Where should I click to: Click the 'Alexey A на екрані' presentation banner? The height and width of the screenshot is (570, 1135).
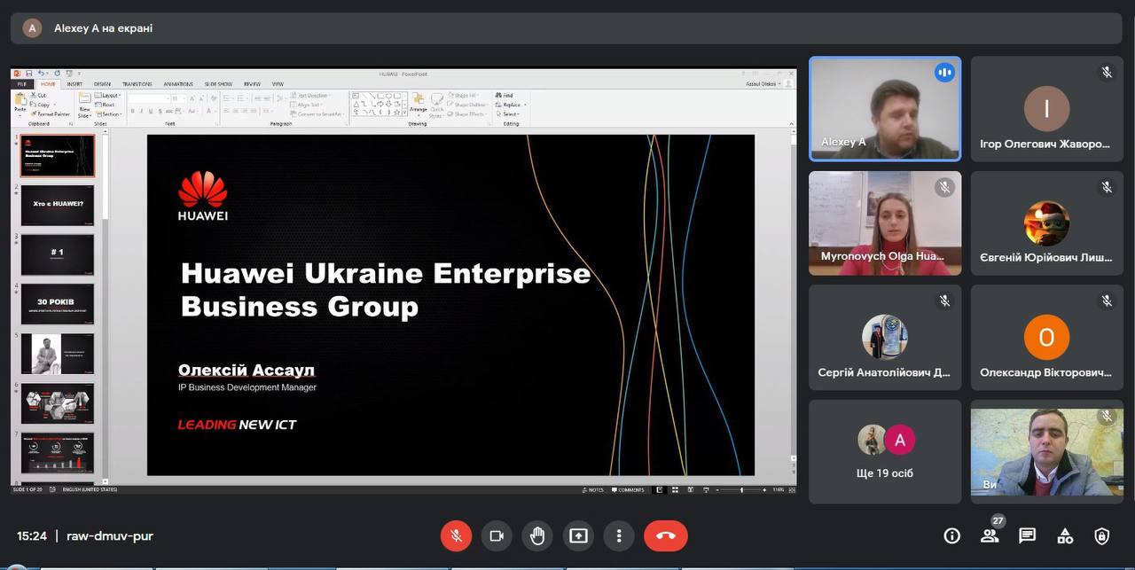[567, 28]
